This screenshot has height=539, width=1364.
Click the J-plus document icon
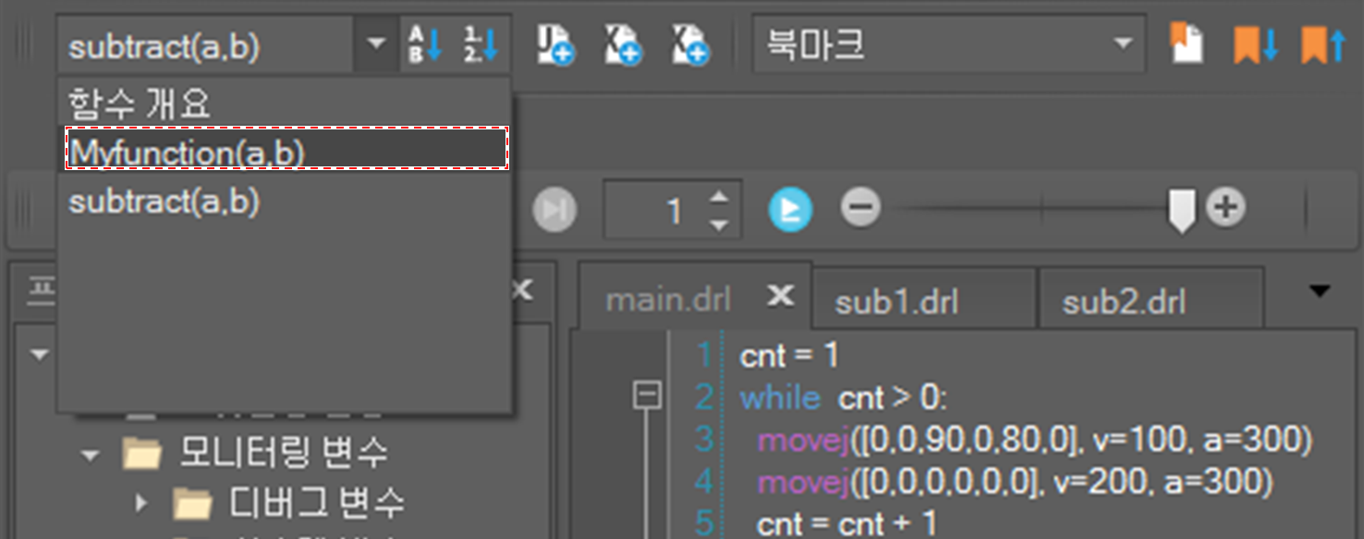coord(555,44)
